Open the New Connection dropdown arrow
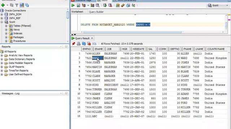Image resolution: width=231 pixels, height=129 pixels. [7, 5]
